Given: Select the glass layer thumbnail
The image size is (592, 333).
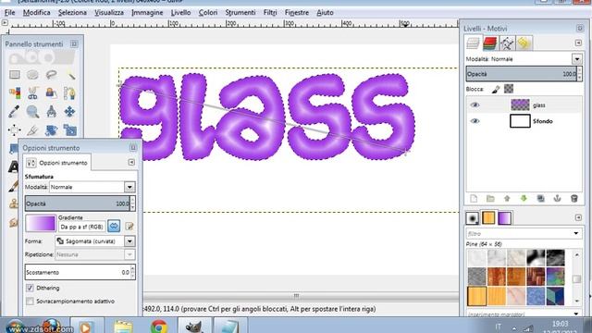Looking at the screenshot, I should 520,105.
